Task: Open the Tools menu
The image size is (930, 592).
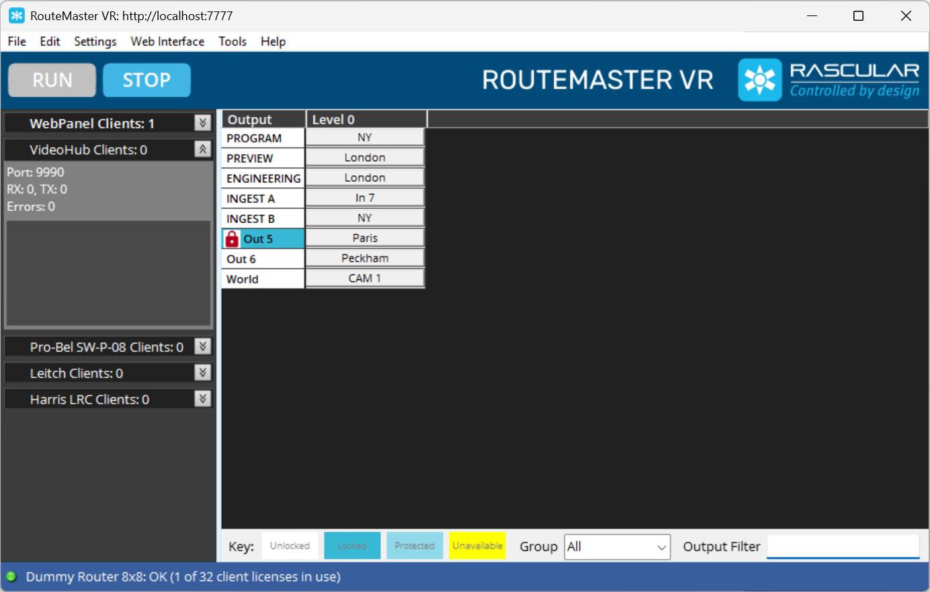Action: [x=232, y=42]
